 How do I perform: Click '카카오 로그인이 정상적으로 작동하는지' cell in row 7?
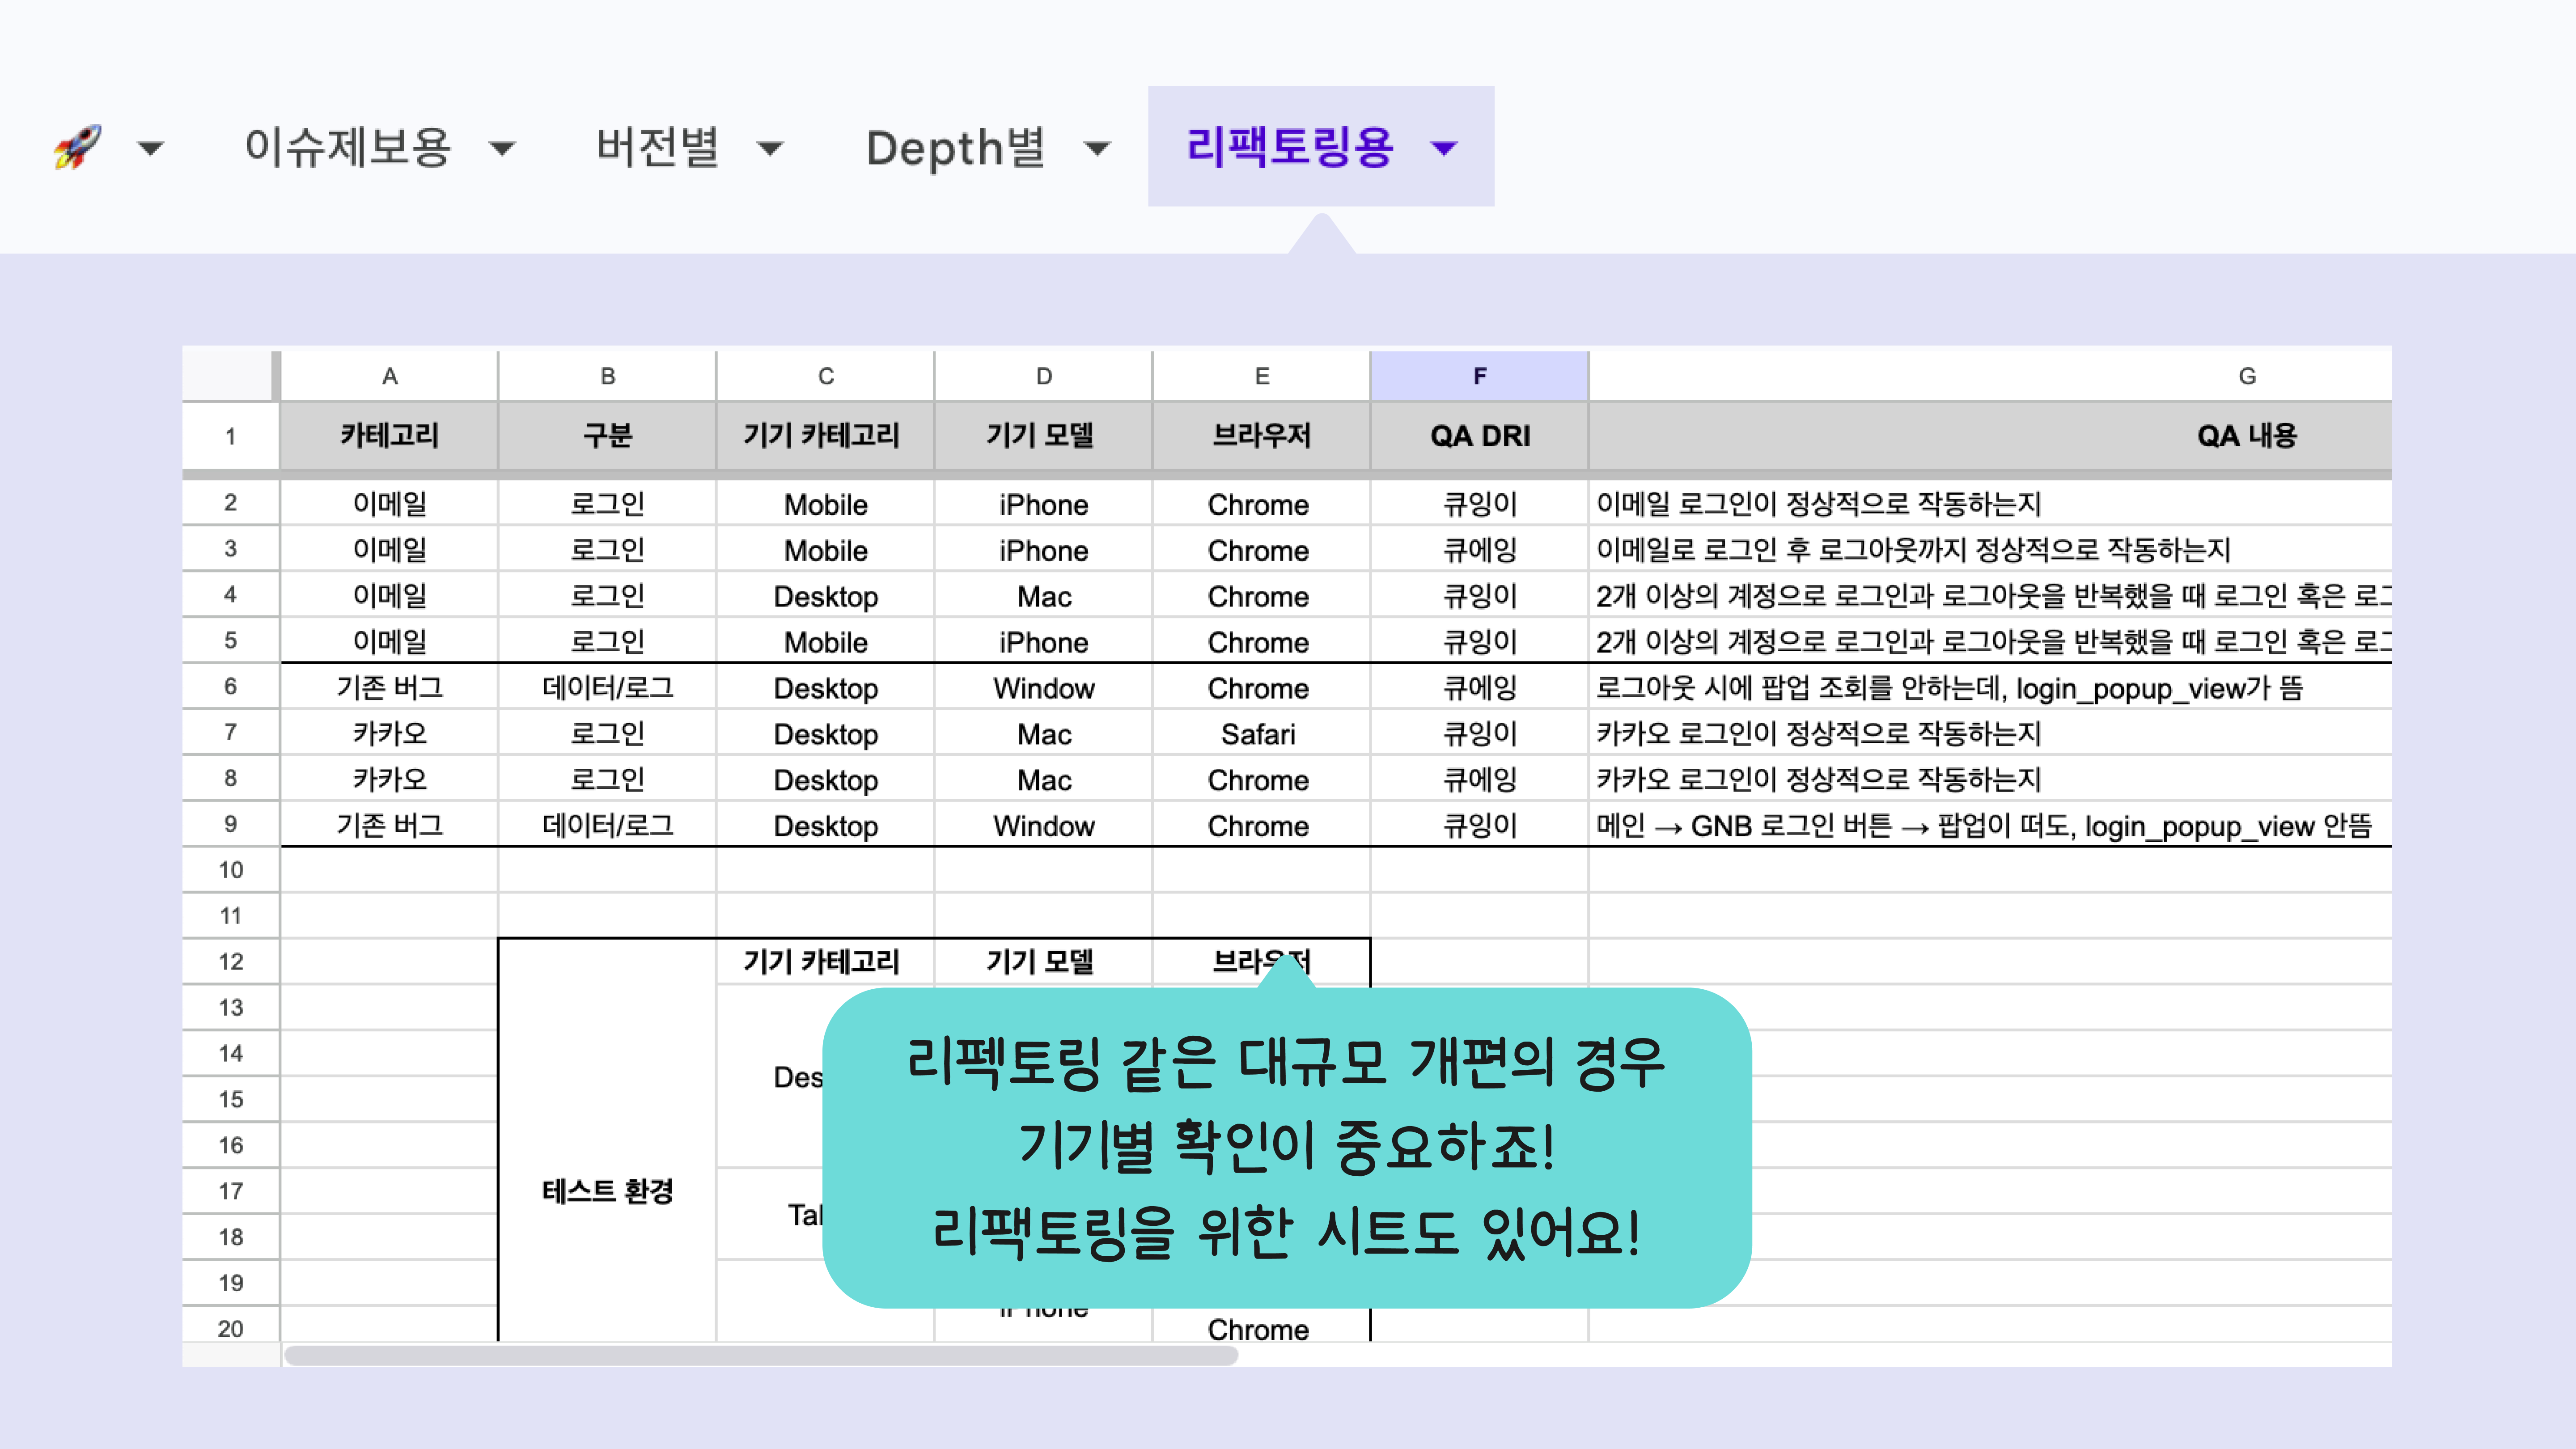(1990, 734)
